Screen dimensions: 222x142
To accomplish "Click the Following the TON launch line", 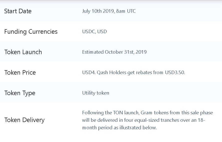I will [147, 113].
